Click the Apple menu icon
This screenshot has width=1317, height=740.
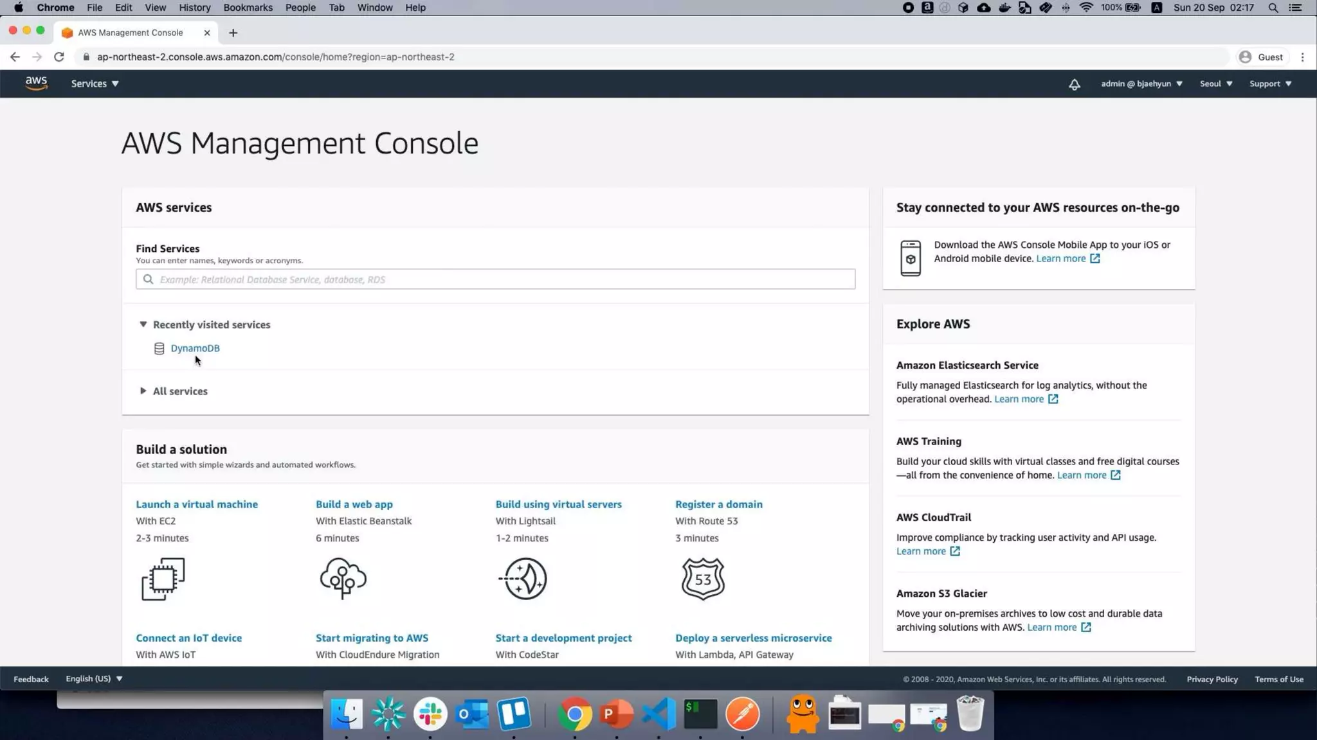click(19, 8)
